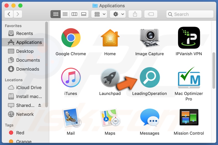This screenshot has height=145, width=218.
Task: Open Desktop in the sidebar
Action: tap(23, 51)
